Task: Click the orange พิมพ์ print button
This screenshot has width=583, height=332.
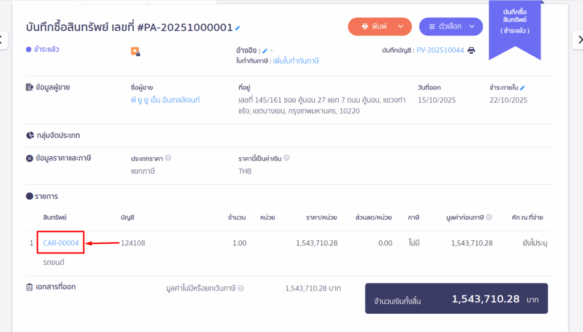Action: [x=373, y=26]
